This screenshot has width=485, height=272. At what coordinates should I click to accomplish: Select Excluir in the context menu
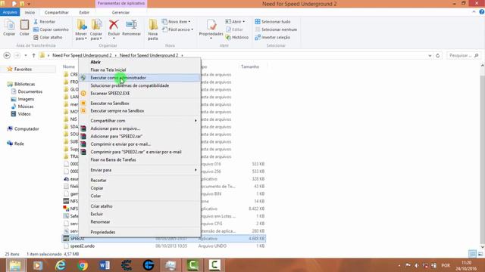click(x=139, y=214)
